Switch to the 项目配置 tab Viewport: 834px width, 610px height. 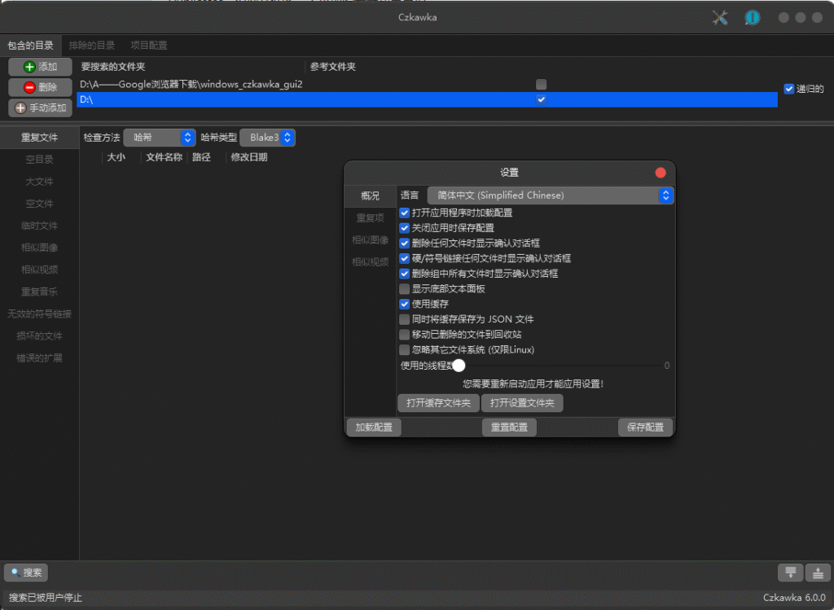click(x=149, y=46)
